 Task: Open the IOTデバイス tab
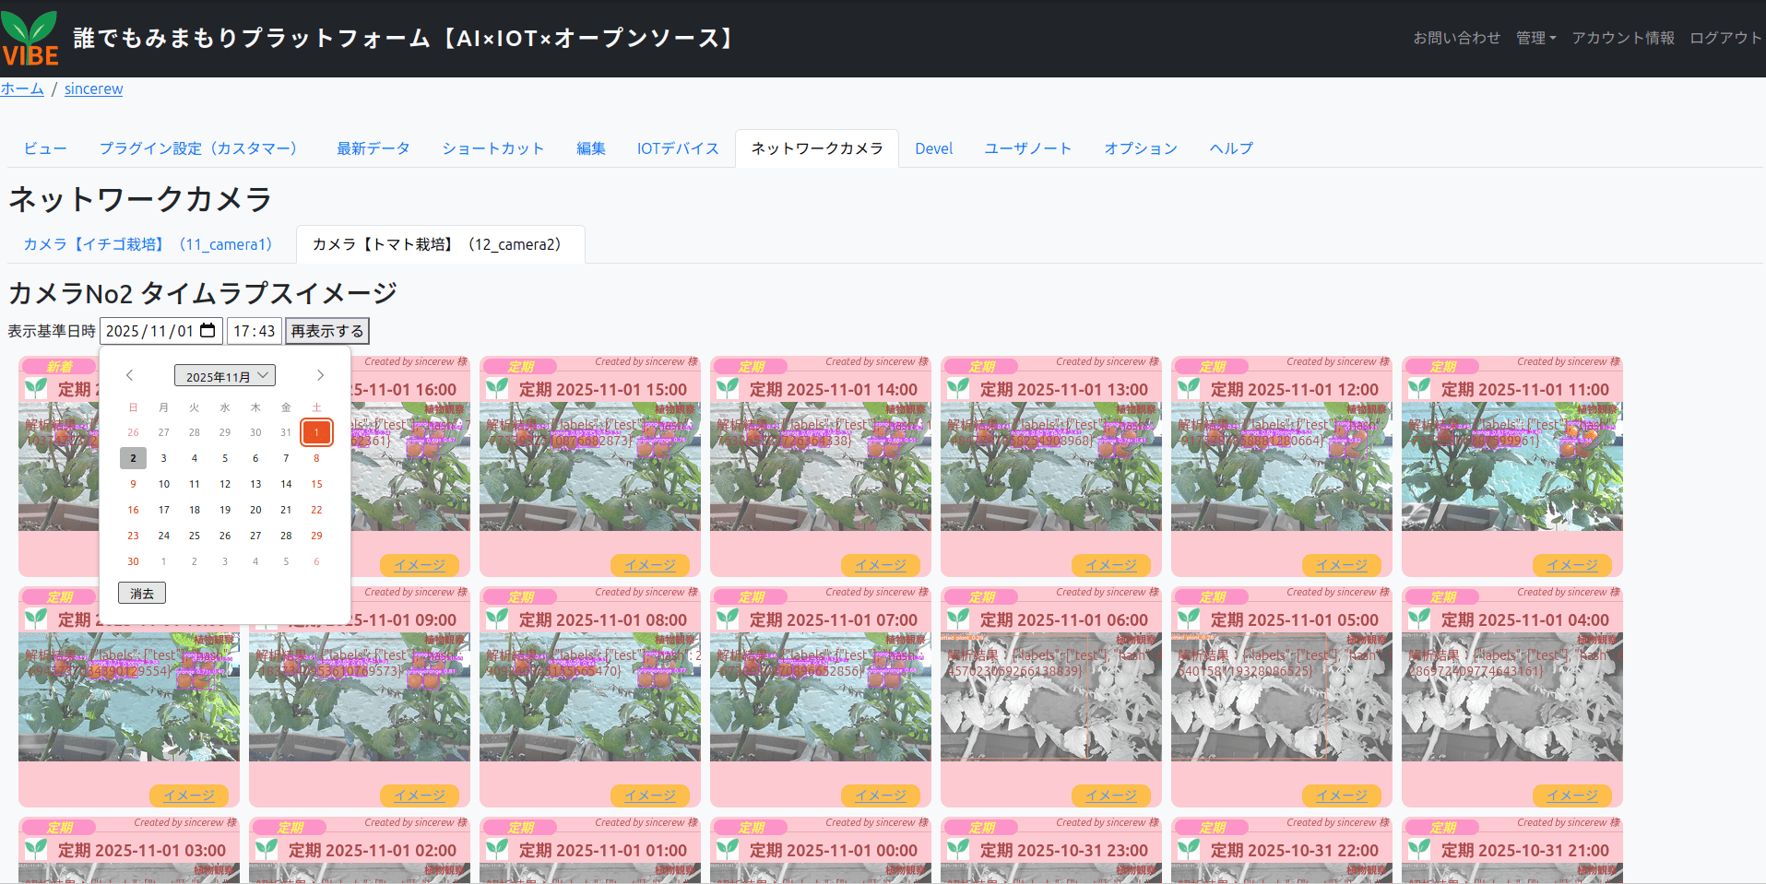(677, 147)
